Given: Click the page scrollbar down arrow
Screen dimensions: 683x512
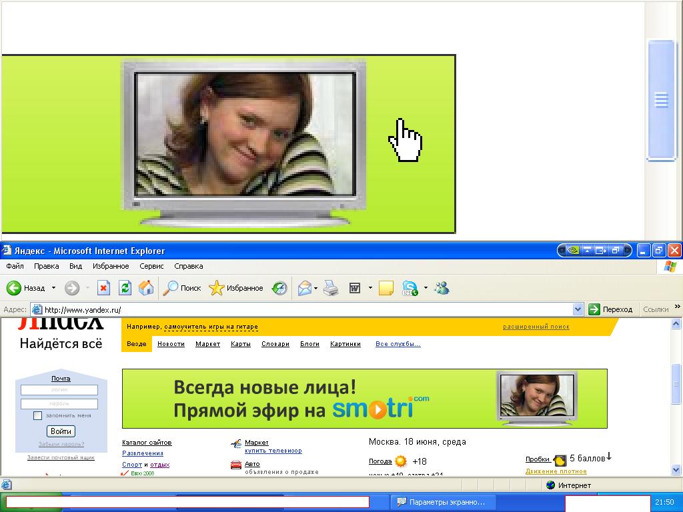Looking at the screenshot, I should [676, 470].
